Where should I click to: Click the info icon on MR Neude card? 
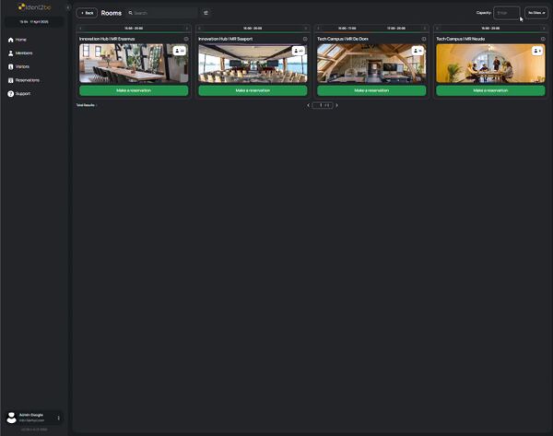tap(543, 39)
